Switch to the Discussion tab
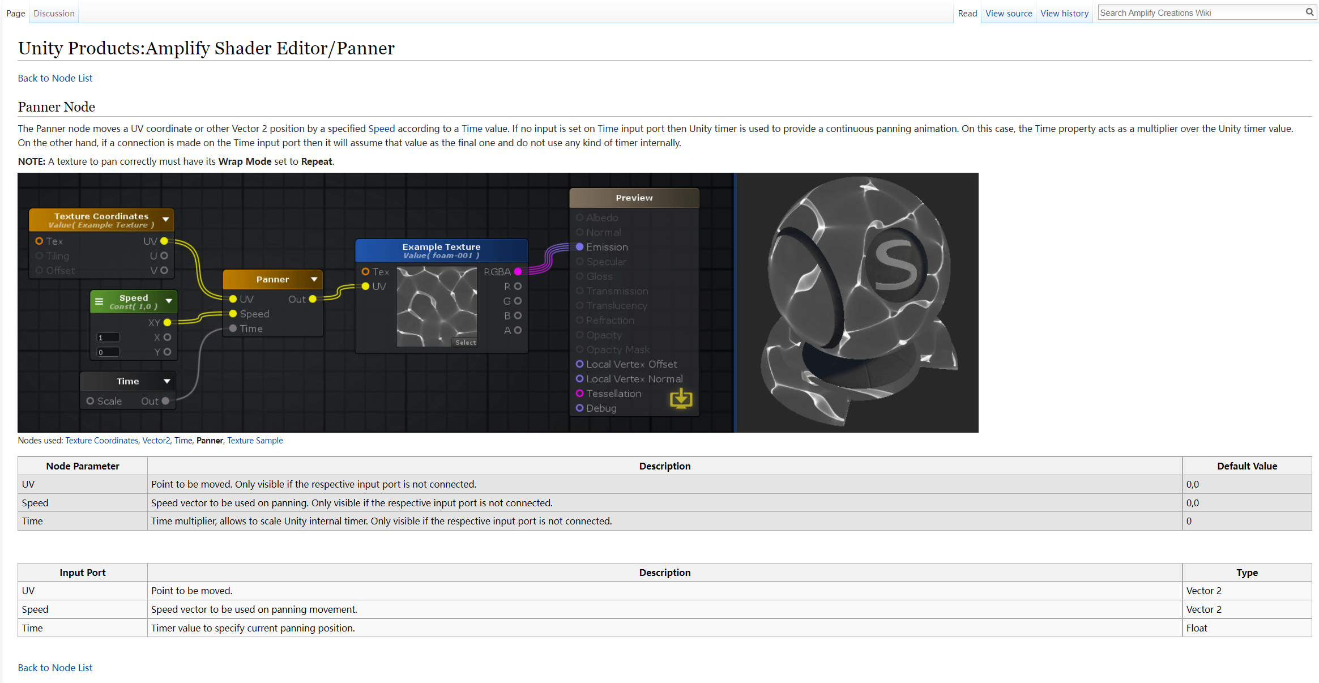 tap(54, 13)
